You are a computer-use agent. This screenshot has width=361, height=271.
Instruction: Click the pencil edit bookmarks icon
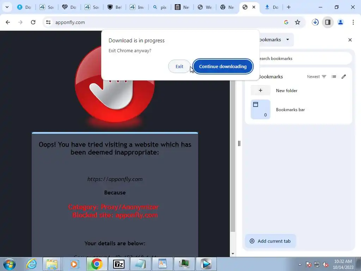click(x=344, y=77)
